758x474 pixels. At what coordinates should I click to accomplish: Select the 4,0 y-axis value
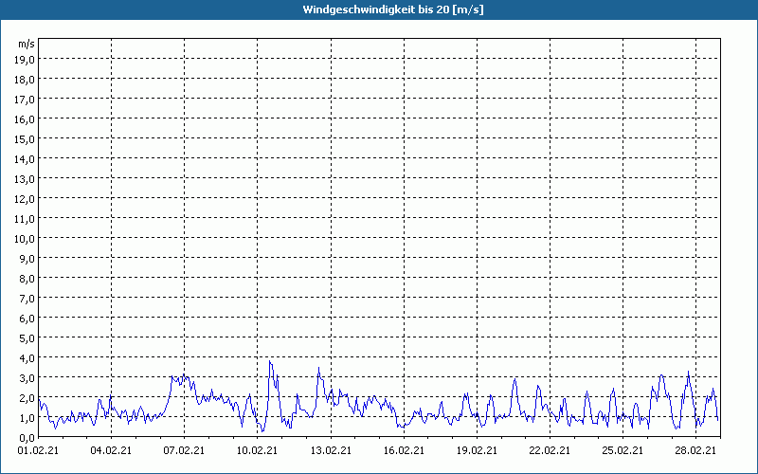point(27,358)
